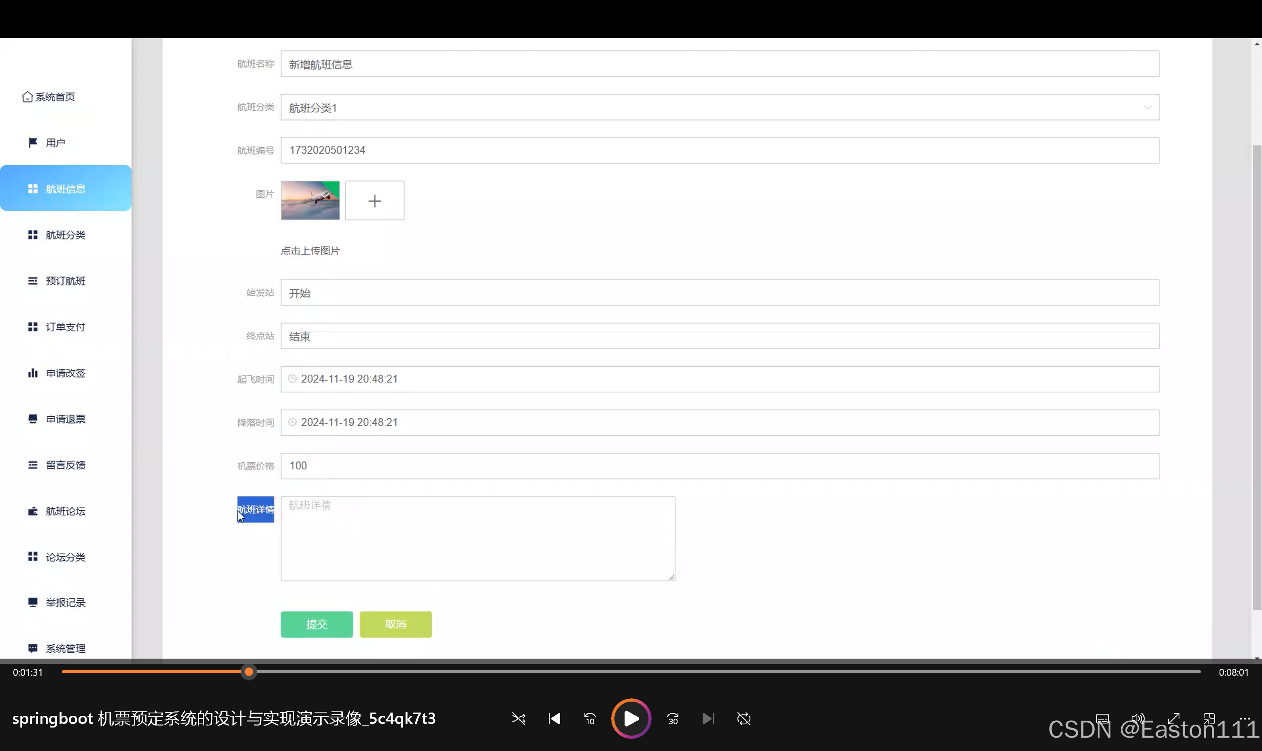Click the 提交 submit button
The width and height of the screenshot is (1262, 751).
(317, 624)
